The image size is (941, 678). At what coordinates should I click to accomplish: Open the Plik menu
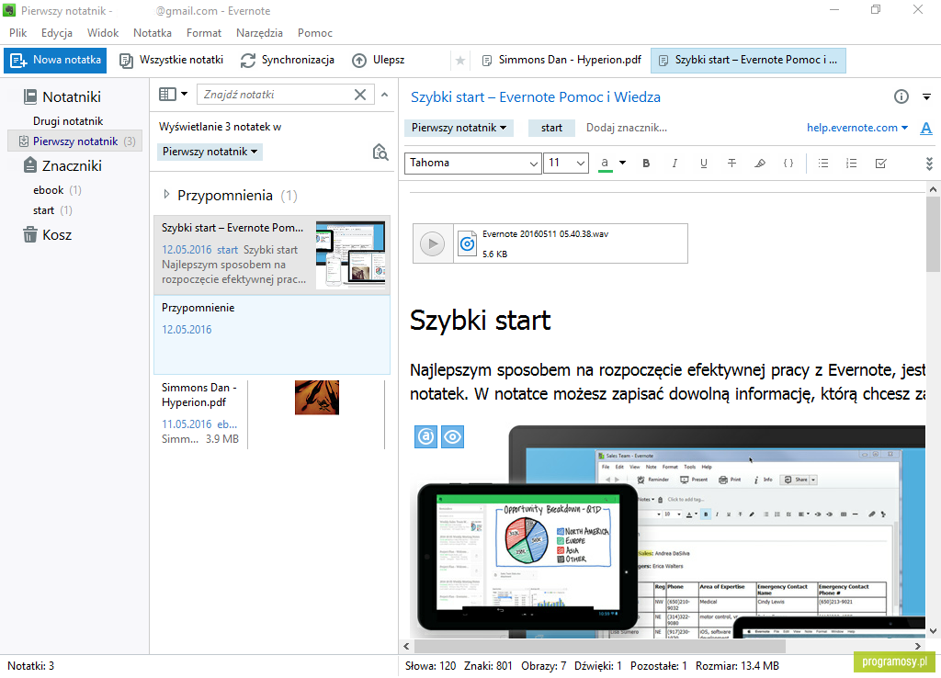[18, 33]
